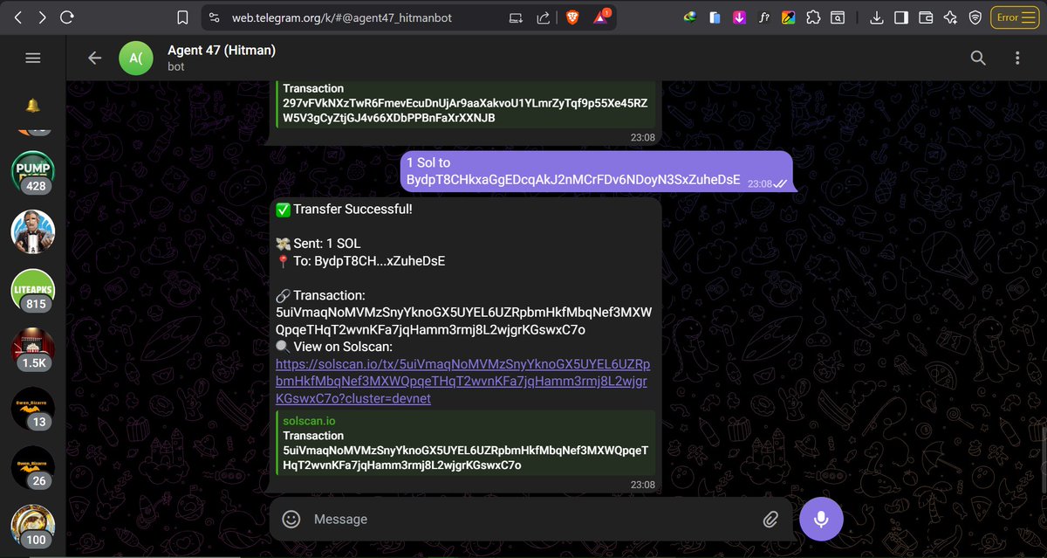
Task: Go back in browser history
Action: click(18, 17)
